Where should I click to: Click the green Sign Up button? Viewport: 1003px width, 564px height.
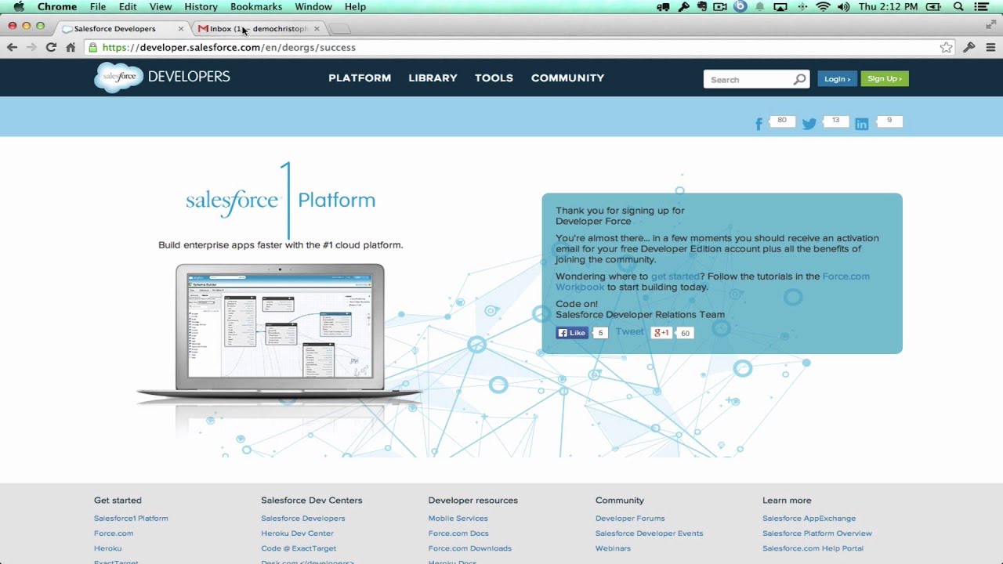tap(885, 78)
